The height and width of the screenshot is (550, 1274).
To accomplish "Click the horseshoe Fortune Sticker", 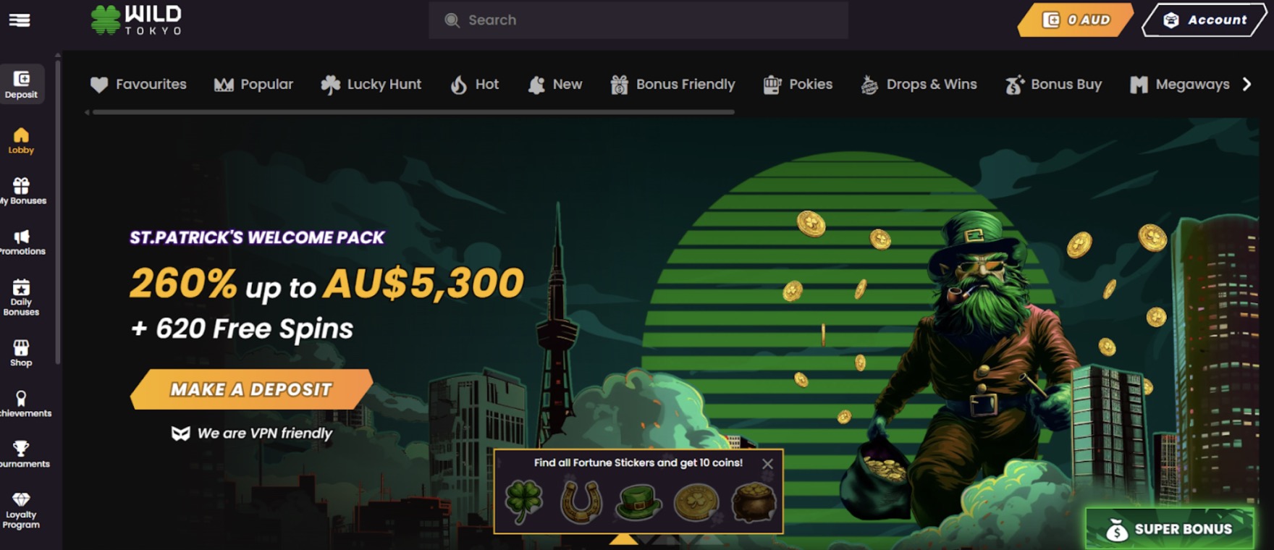I will pyautogui.click(x=581, y=502).
